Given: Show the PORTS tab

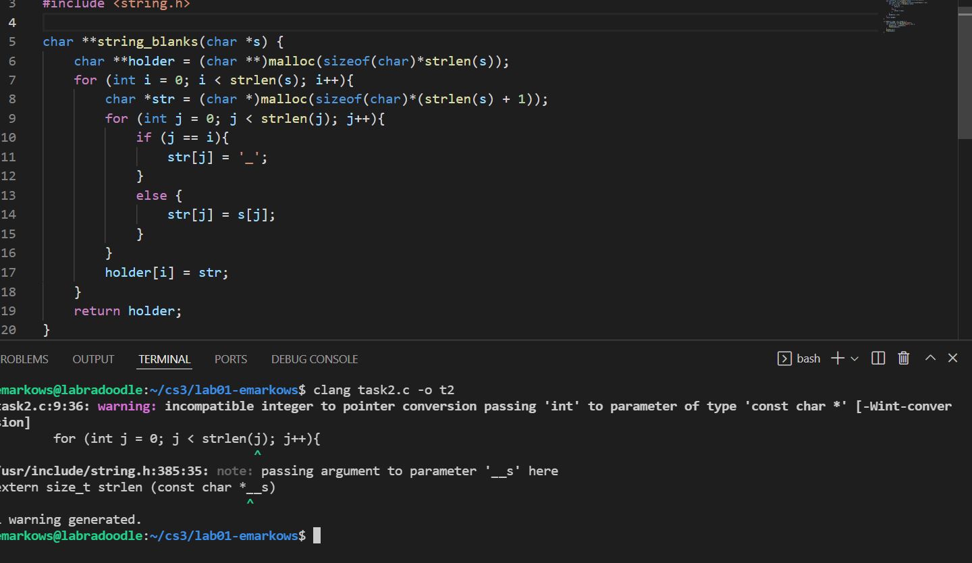Looking at the screenshot, I should (231, 359).
